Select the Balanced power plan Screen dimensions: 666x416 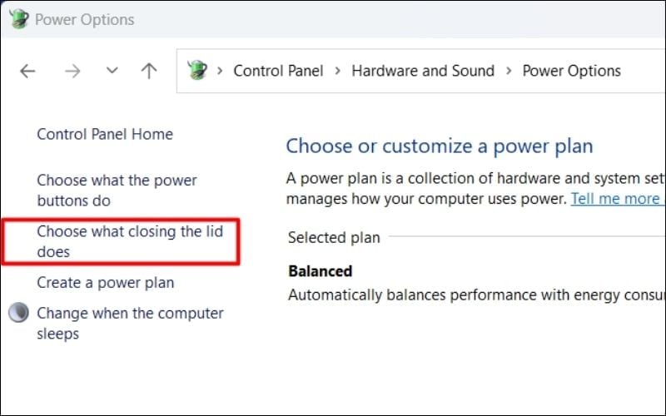321,271
